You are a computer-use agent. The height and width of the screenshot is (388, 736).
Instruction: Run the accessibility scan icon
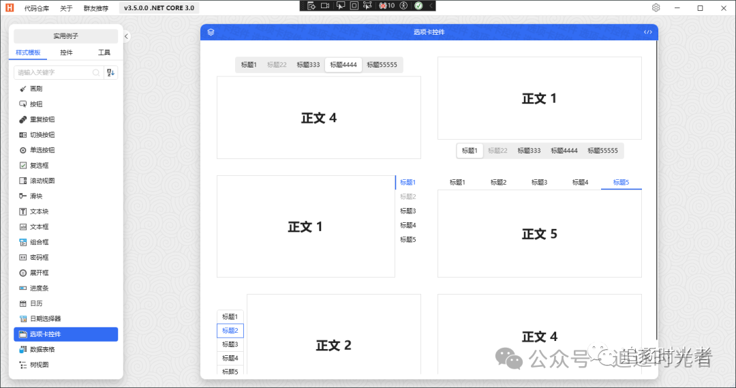[403, 5]
